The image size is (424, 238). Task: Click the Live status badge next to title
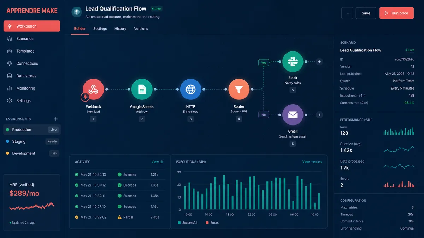156,8
